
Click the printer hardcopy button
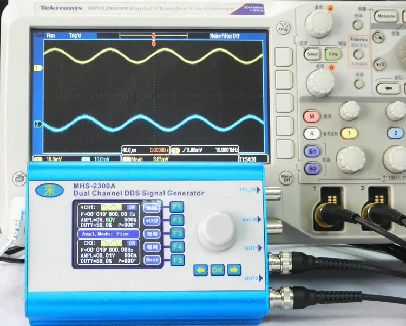19,179
